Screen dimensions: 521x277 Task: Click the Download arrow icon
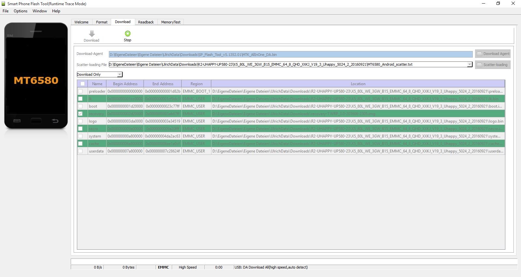[92, 33]
